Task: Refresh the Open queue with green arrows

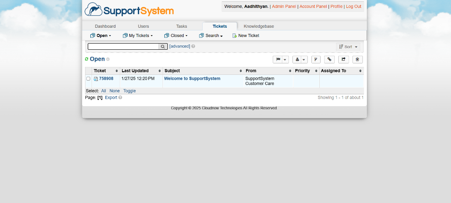Action: [87, 59]
